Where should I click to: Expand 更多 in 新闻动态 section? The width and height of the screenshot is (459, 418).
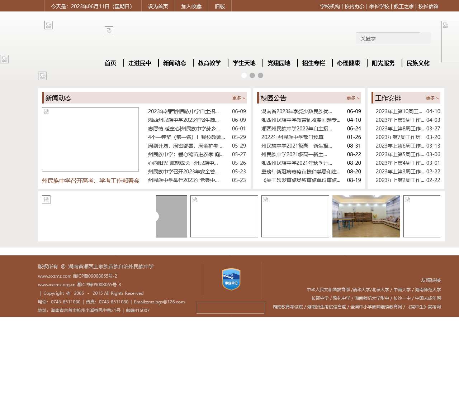(x=238, y=98)
